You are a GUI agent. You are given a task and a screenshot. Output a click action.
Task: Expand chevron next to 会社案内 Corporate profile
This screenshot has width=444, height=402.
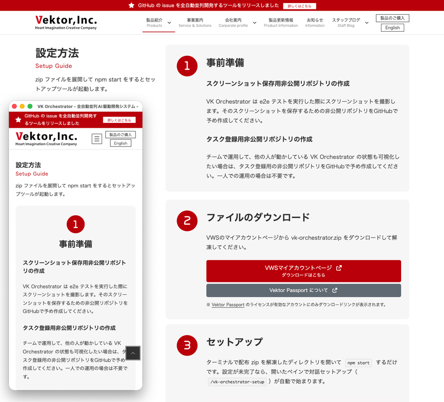click(254, 23)
